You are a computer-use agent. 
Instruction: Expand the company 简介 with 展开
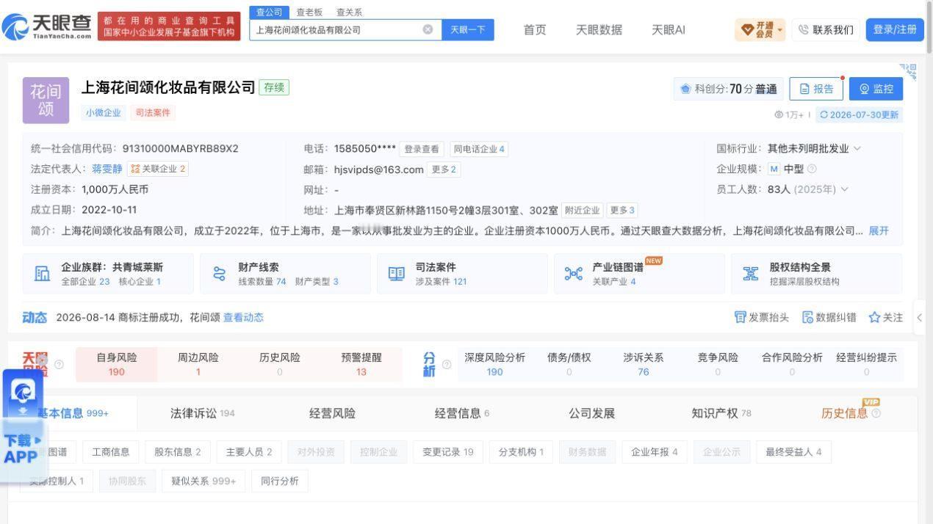(x=879, y=230)
